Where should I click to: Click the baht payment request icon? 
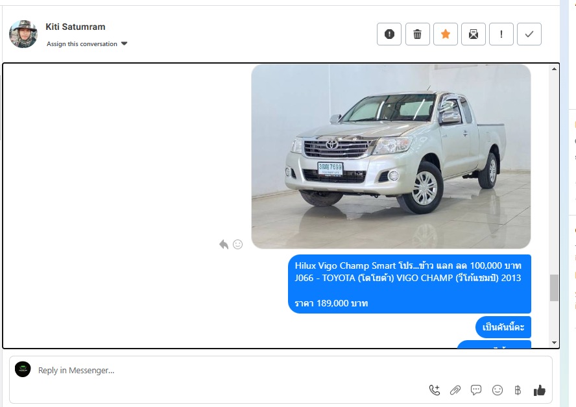518,390
